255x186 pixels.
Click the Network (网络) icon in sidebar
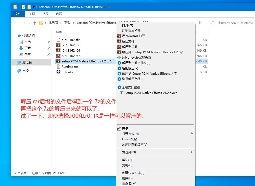pos(19,70)
